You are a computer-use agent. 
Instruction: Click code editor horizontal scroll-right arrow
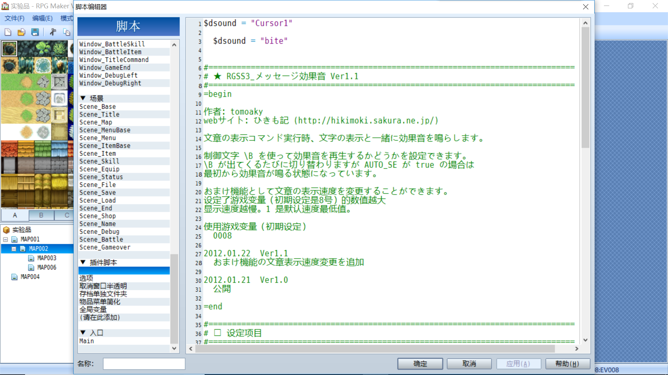point(576,349)
